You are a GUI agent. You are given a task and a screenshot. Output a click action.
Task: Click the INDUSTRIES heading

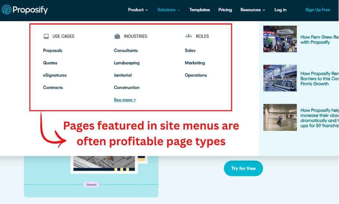(135, 36)
